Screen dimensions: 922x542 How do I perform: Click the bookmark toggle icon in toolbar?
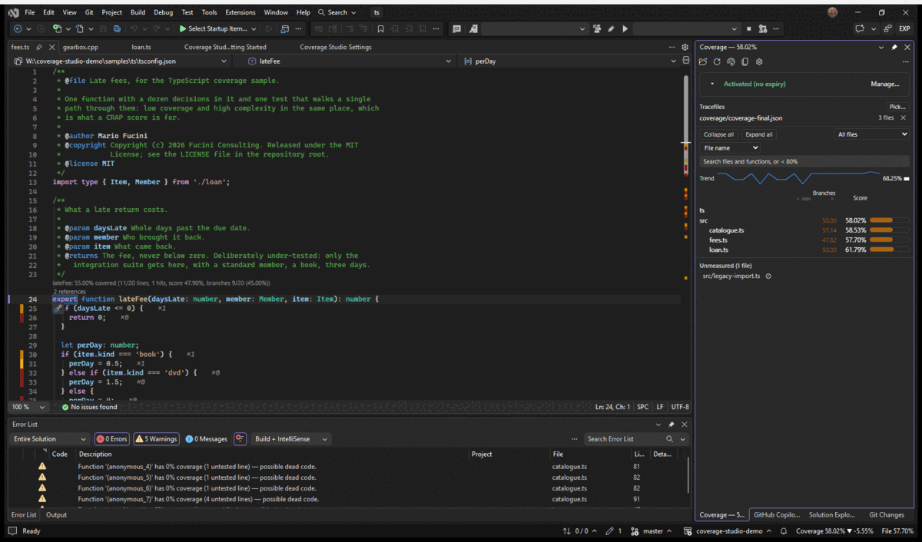click(x=380, y=29)
